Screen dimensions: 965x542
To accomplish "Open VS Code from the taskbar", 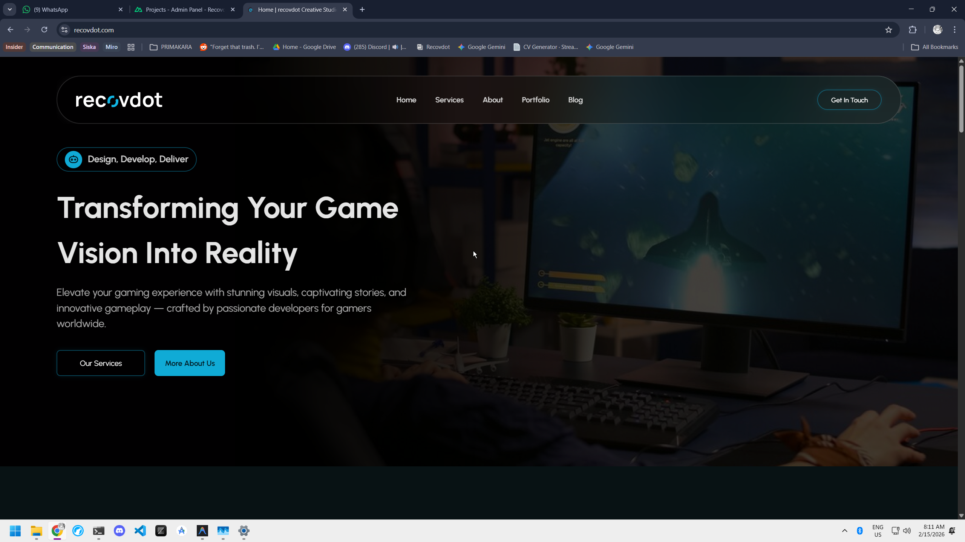I will click(x=140, y=531).
